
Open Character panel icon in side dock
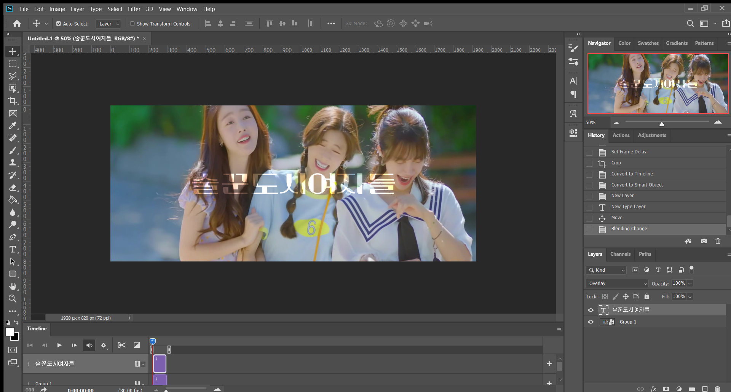tap(573, 81)
